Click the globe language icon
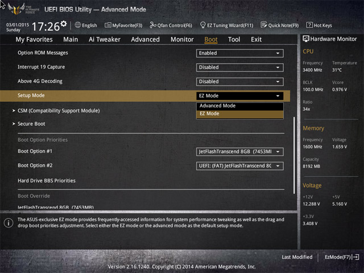Image resolution: width=364 pixels, height=273 pixels. (77, 25)
